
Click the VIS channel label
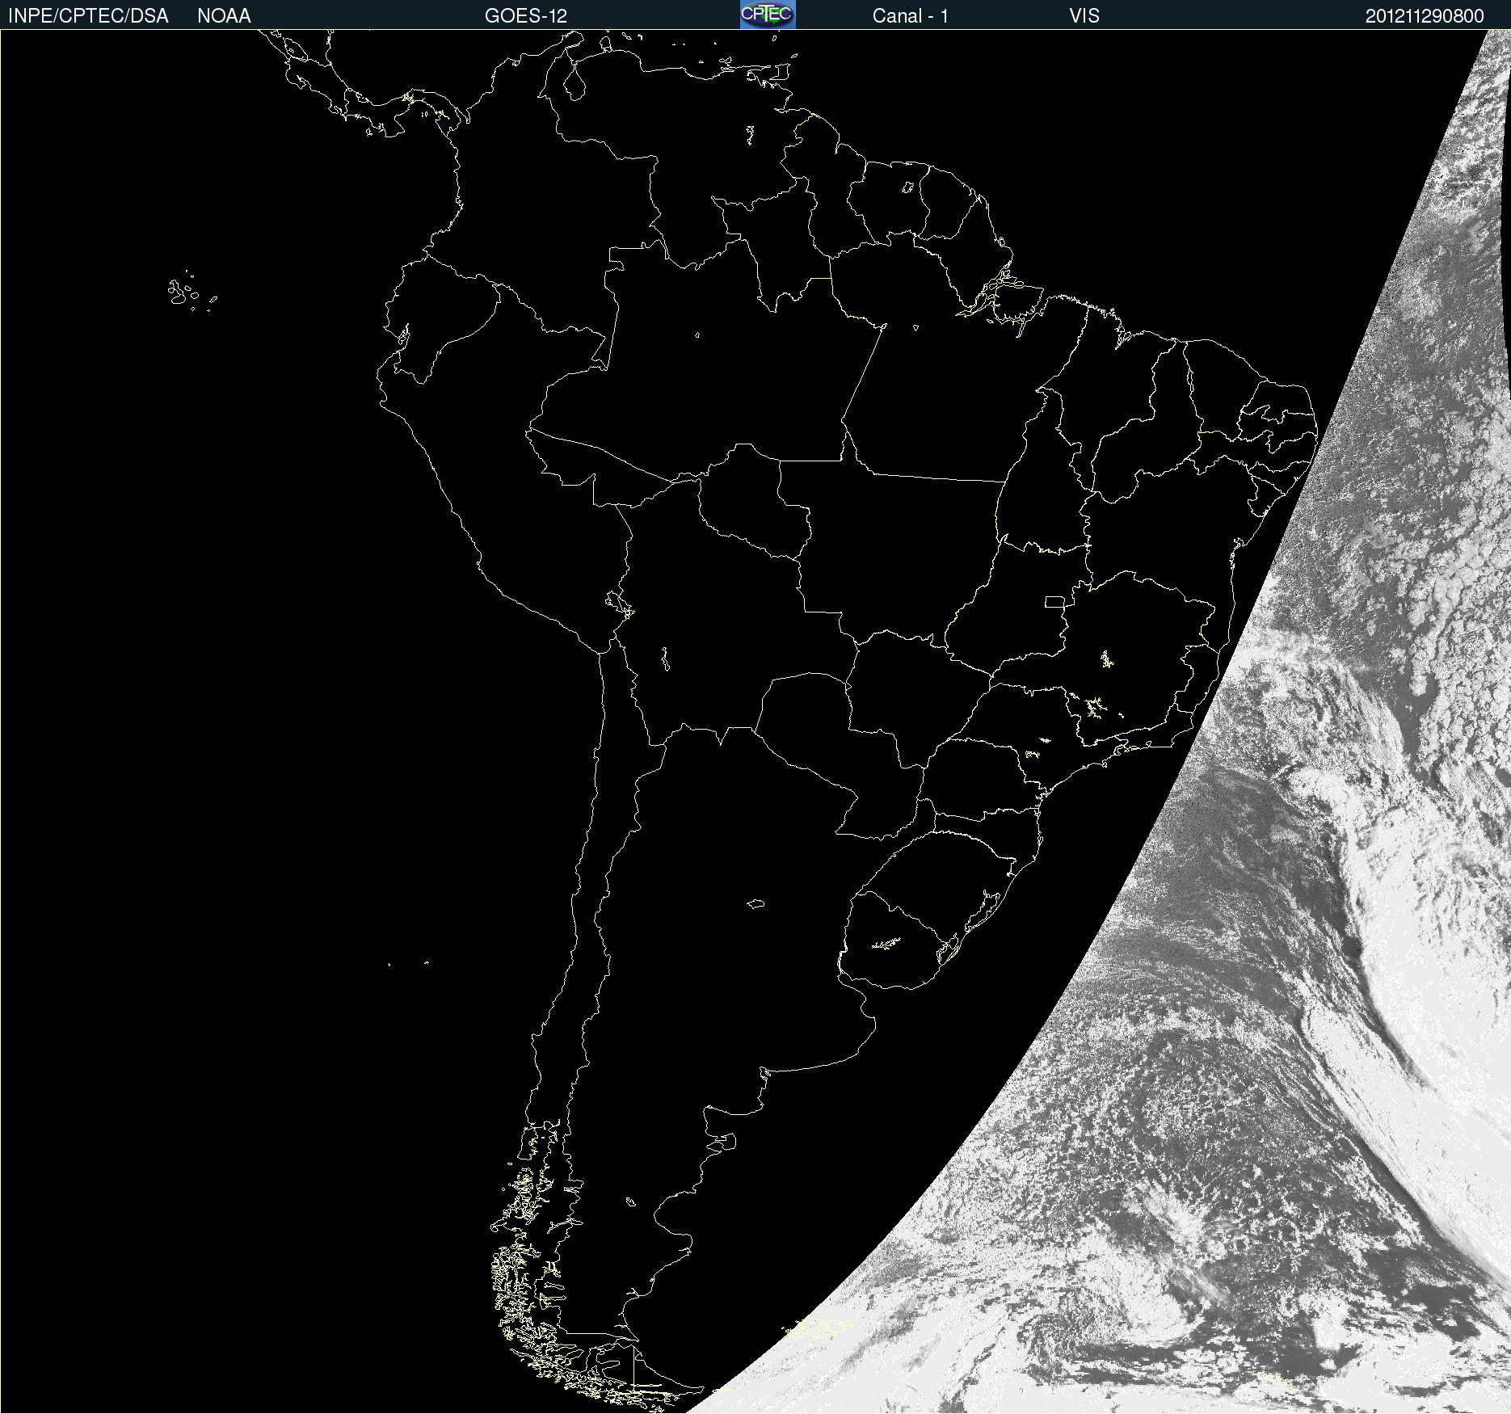[1084, 16]
